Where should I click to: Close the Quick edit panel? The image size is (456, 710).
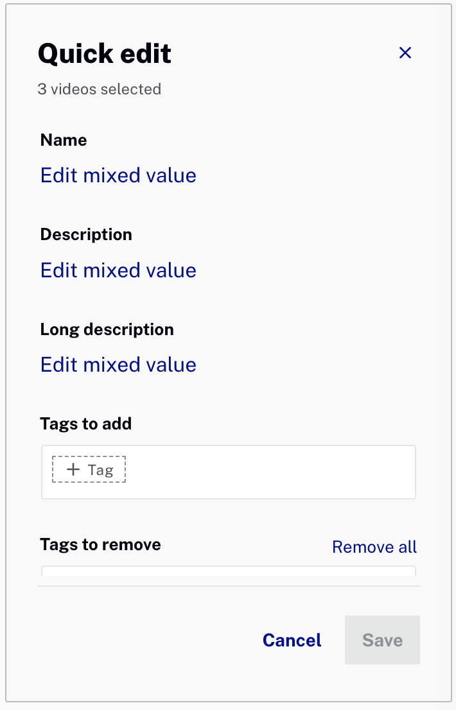(405, 53)
